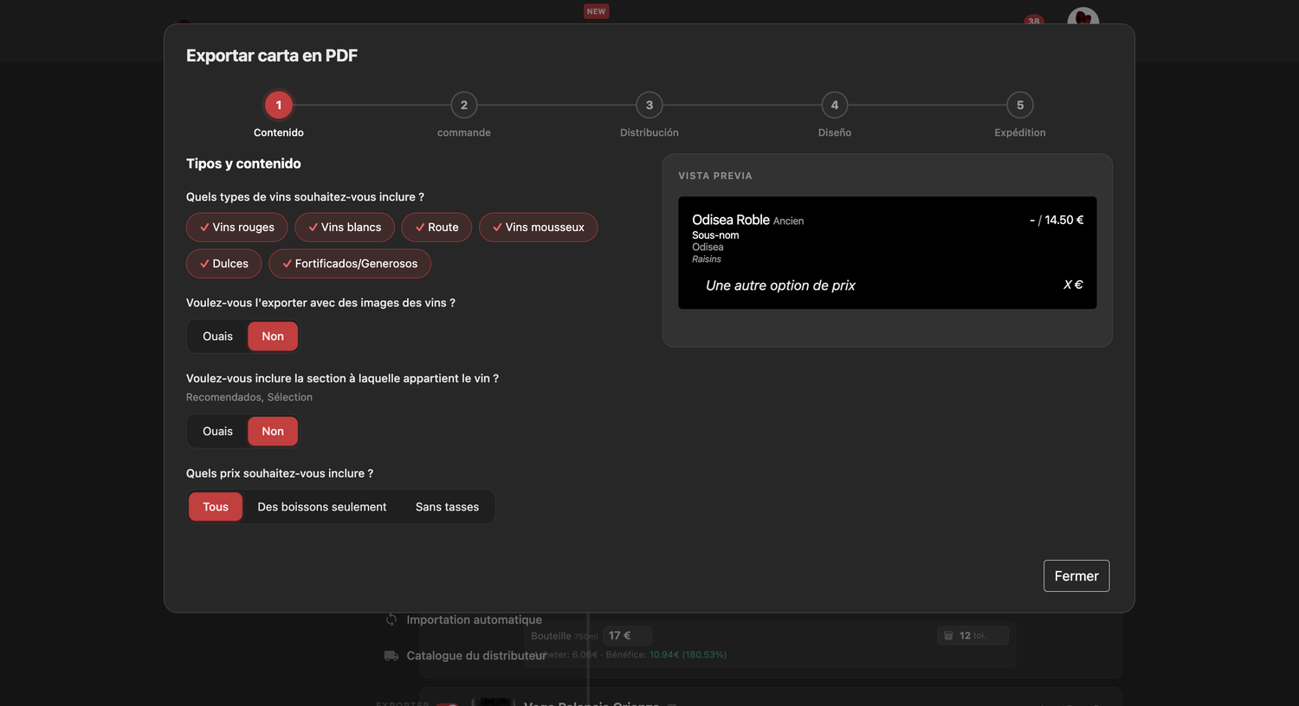The width and height of the screenshot is (1299, 706).
Task: Toggle the Dulces wine type chip
Action: click(x=223, y=264)
